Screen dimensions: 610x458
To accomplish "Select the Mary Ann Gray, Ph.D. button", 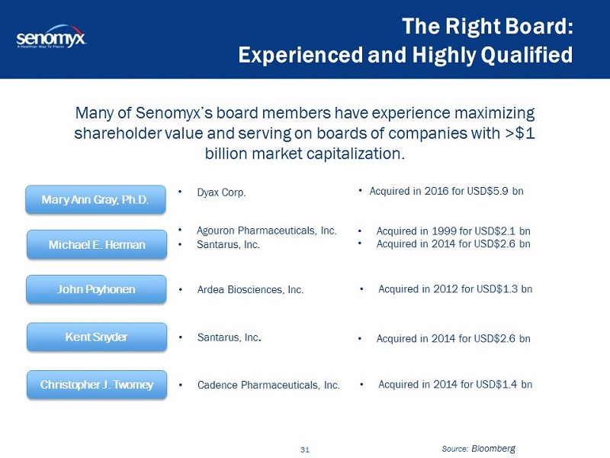I will click(96, 200).
